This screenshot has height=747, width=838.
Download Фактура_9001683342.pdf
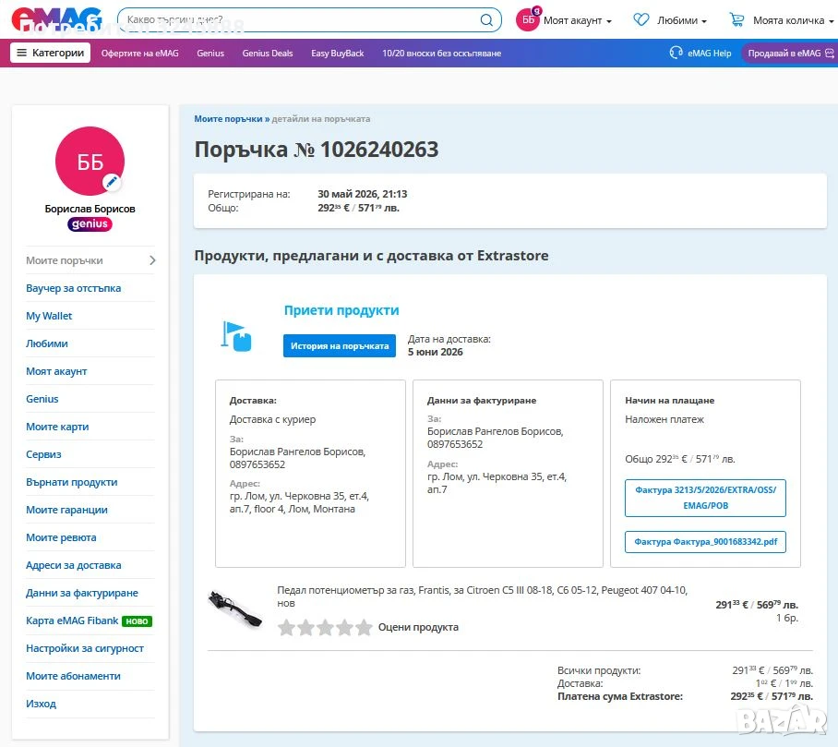[x=705, y=542]
